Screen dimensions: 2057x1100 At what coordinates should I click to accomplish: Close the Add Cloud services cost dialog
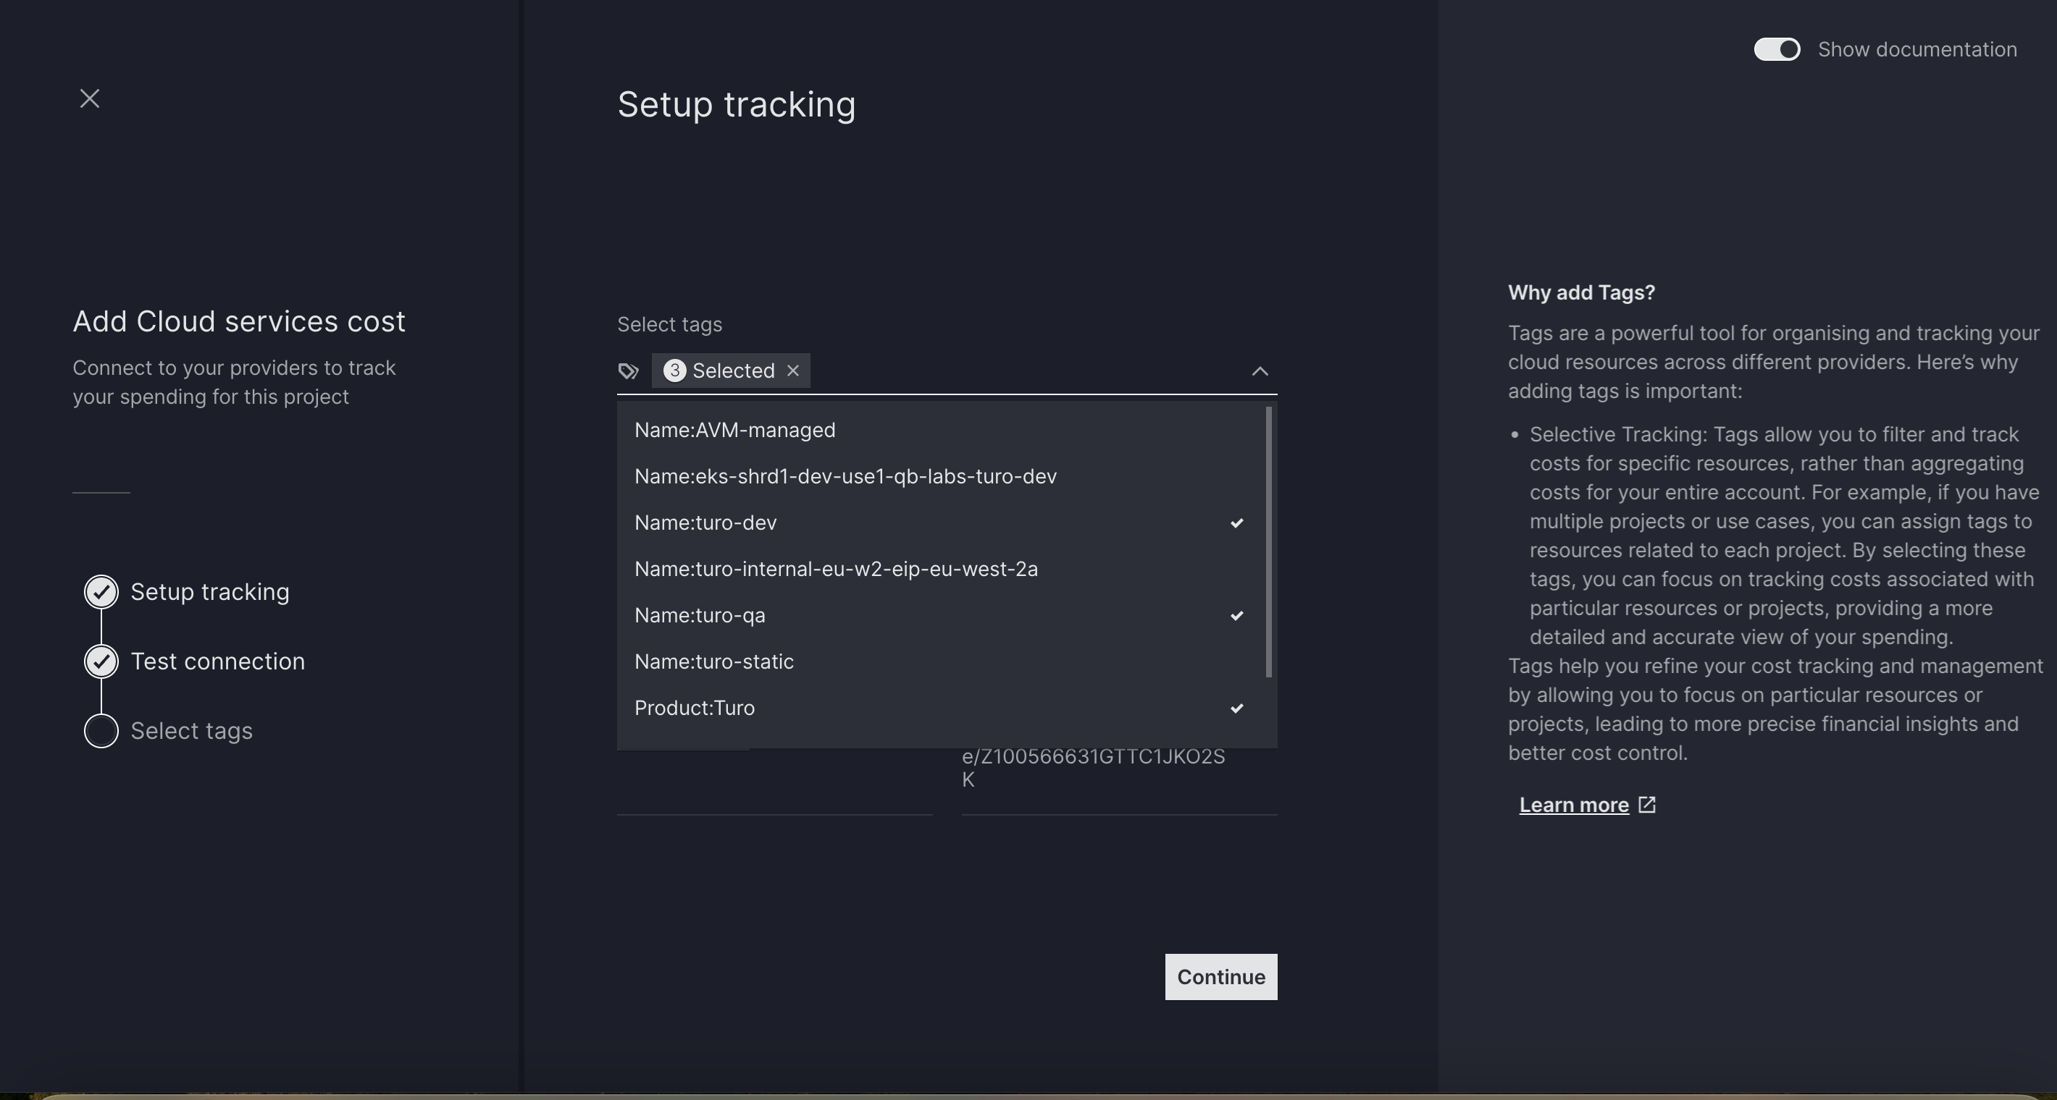pos(89,98)
